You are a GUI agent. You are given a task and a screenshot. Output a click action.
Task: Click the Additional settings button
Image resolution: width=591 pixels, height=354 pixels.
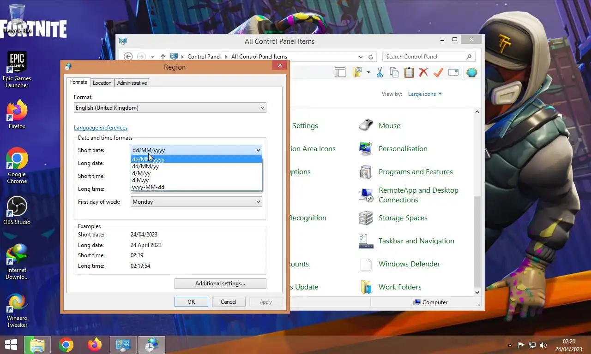tap(220, 283)
